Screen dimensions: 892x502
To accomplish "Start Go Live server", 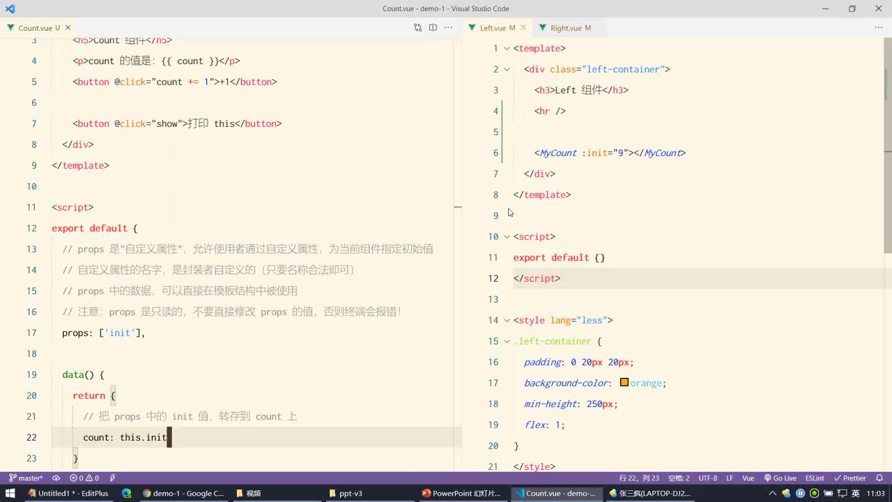I will point(780,478).
